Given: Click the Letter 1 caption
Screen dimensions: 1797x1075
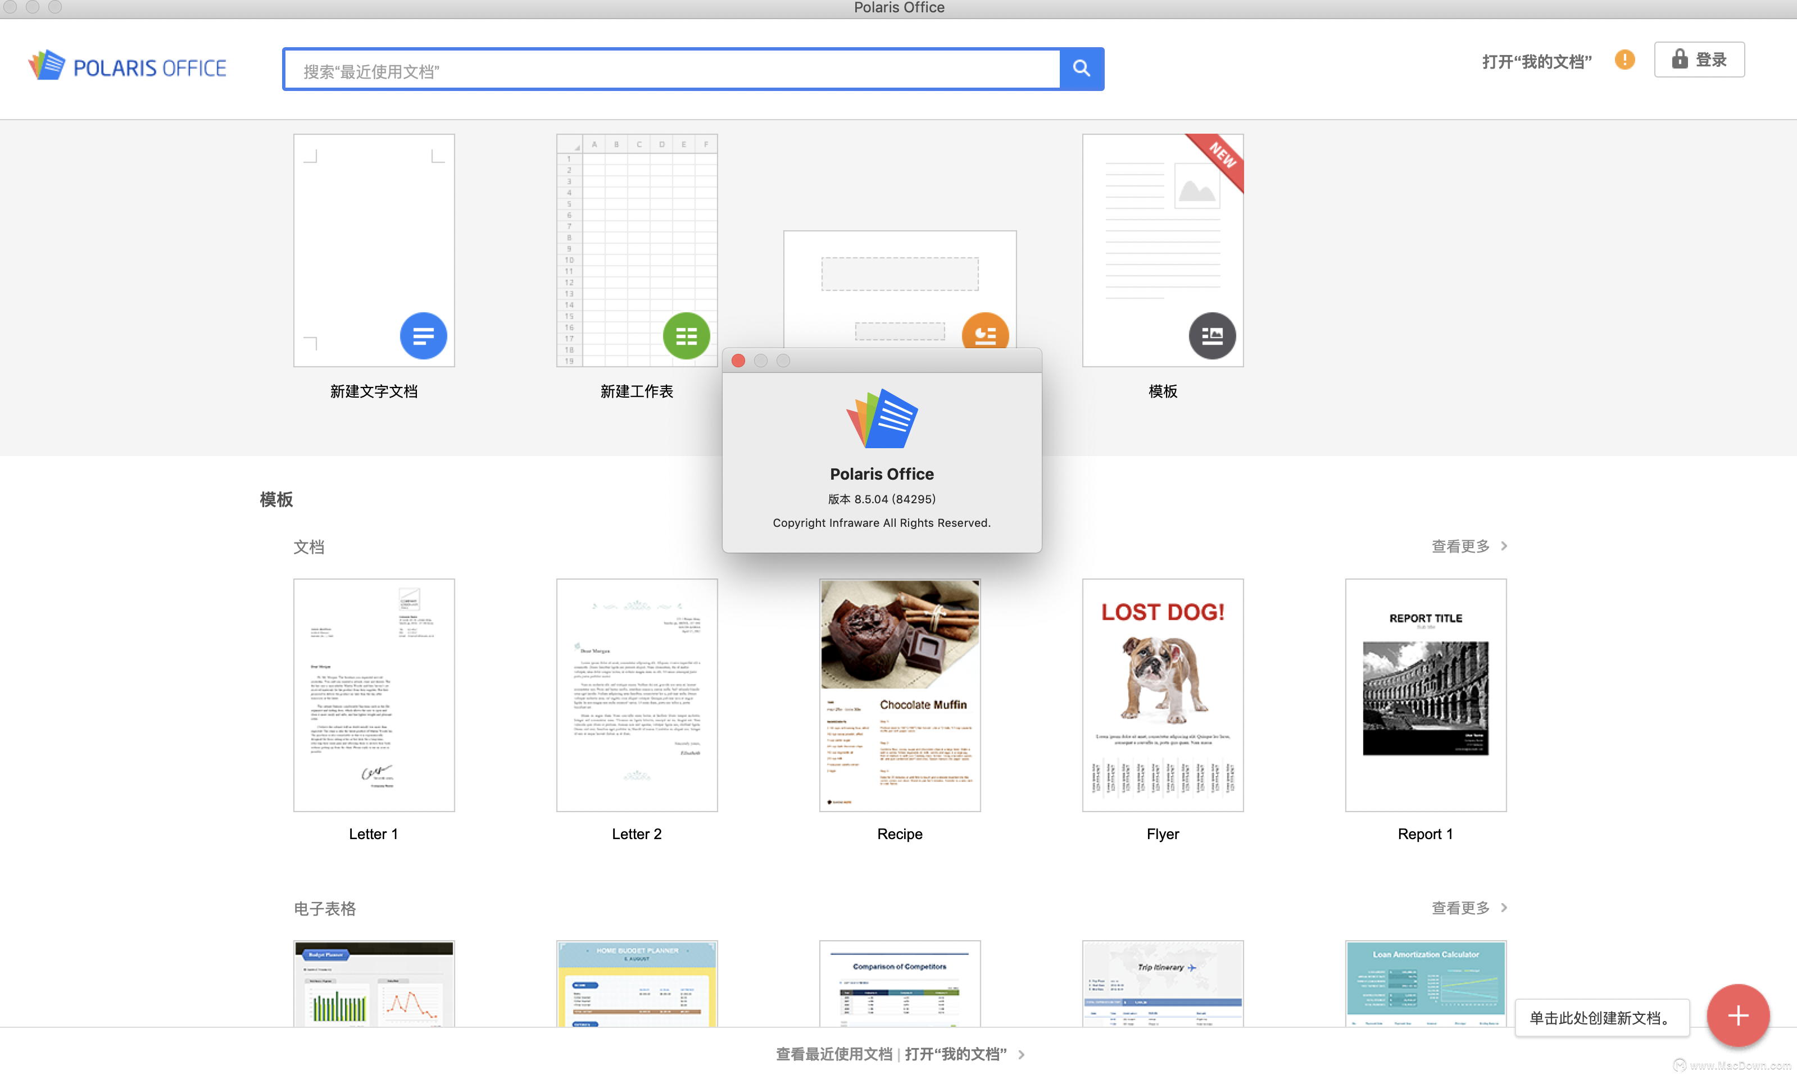Looking at the screenshot, I should [373, 834].
